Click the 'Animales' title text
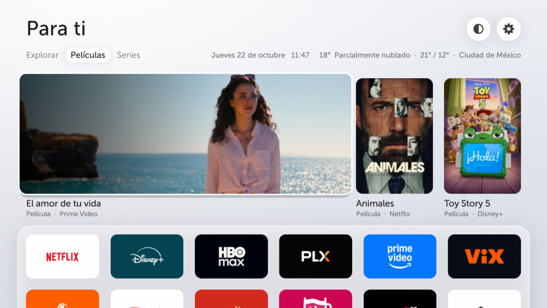Viewport: 547px width, 308px height. 375,203
